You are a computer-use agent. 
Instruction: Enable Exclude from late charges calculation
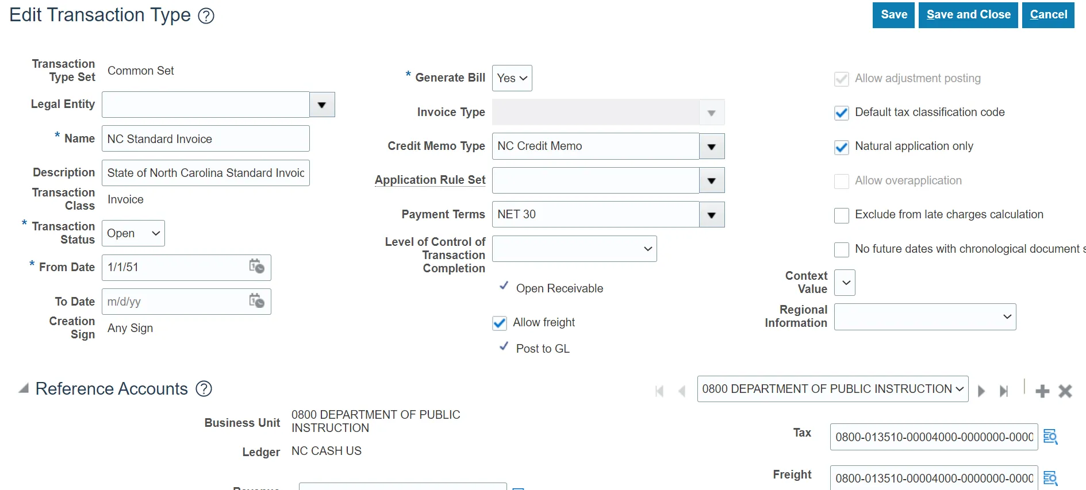click(841, 215)
